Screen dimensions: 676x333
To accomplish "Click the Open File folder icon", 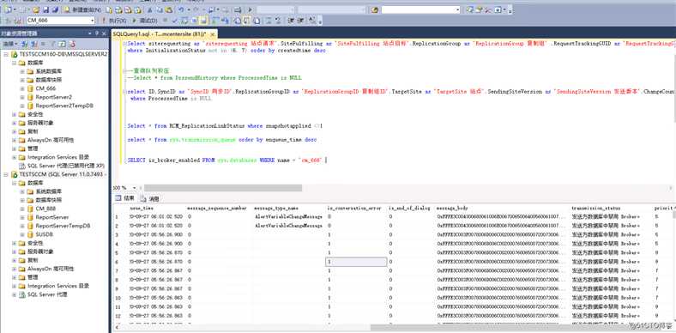I will pos(36,9).
